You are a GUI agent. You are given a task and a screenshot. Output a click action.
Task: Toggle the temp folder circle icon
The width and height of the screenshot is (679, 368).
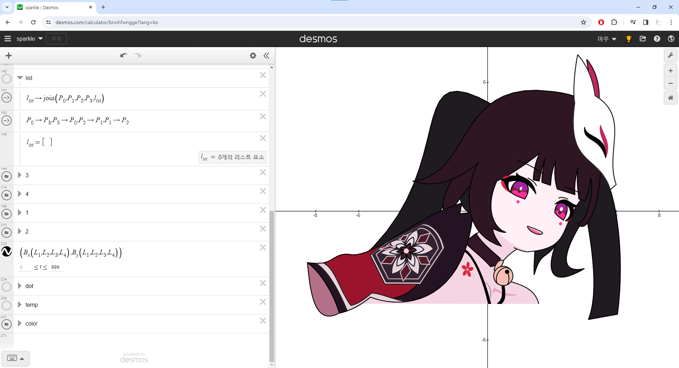[6, 305]
